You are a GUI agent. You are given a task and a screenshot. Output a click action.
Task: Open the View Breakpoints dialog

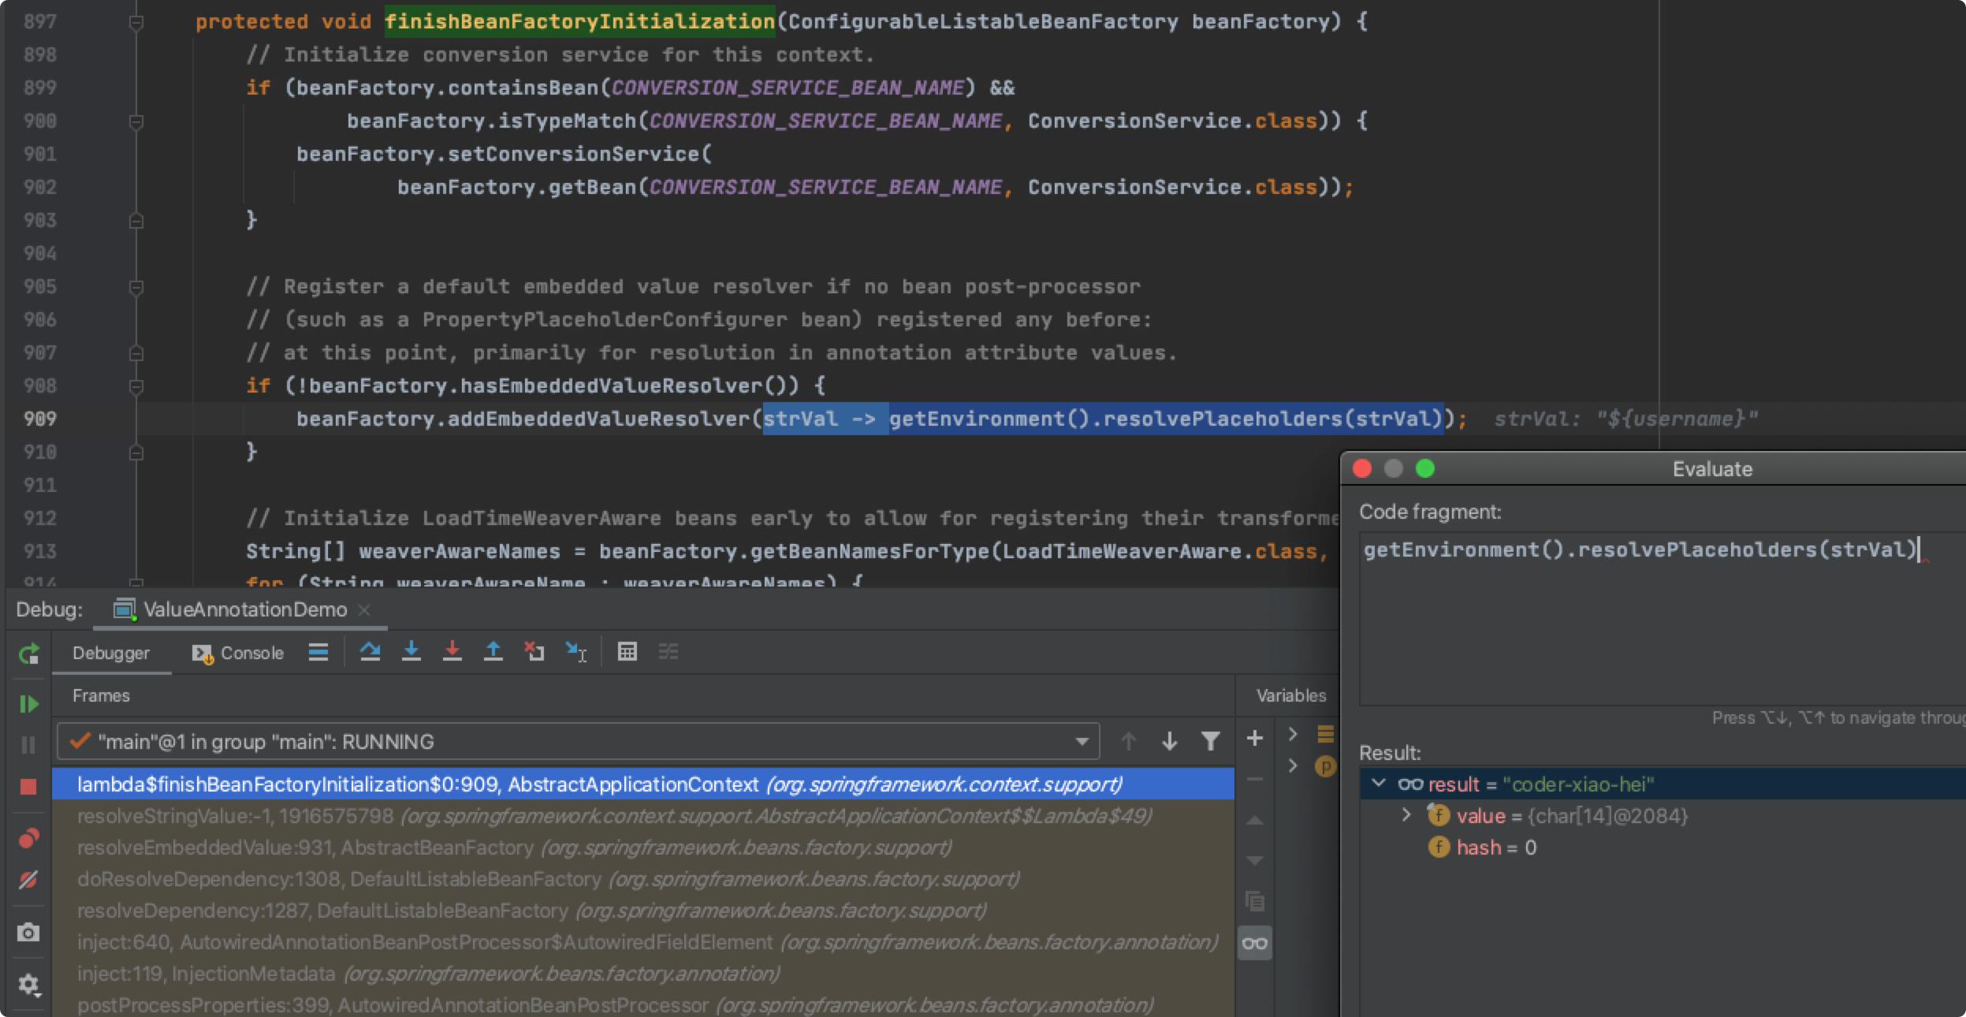[28, 838]
